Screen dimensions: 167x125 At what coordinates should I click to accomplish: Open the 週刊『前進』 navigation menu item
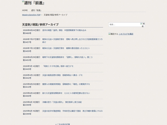click(x=36, y=10)
